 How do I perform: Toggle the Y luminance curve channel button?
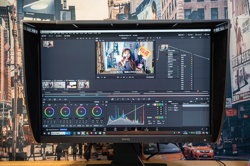click(155, 105)
